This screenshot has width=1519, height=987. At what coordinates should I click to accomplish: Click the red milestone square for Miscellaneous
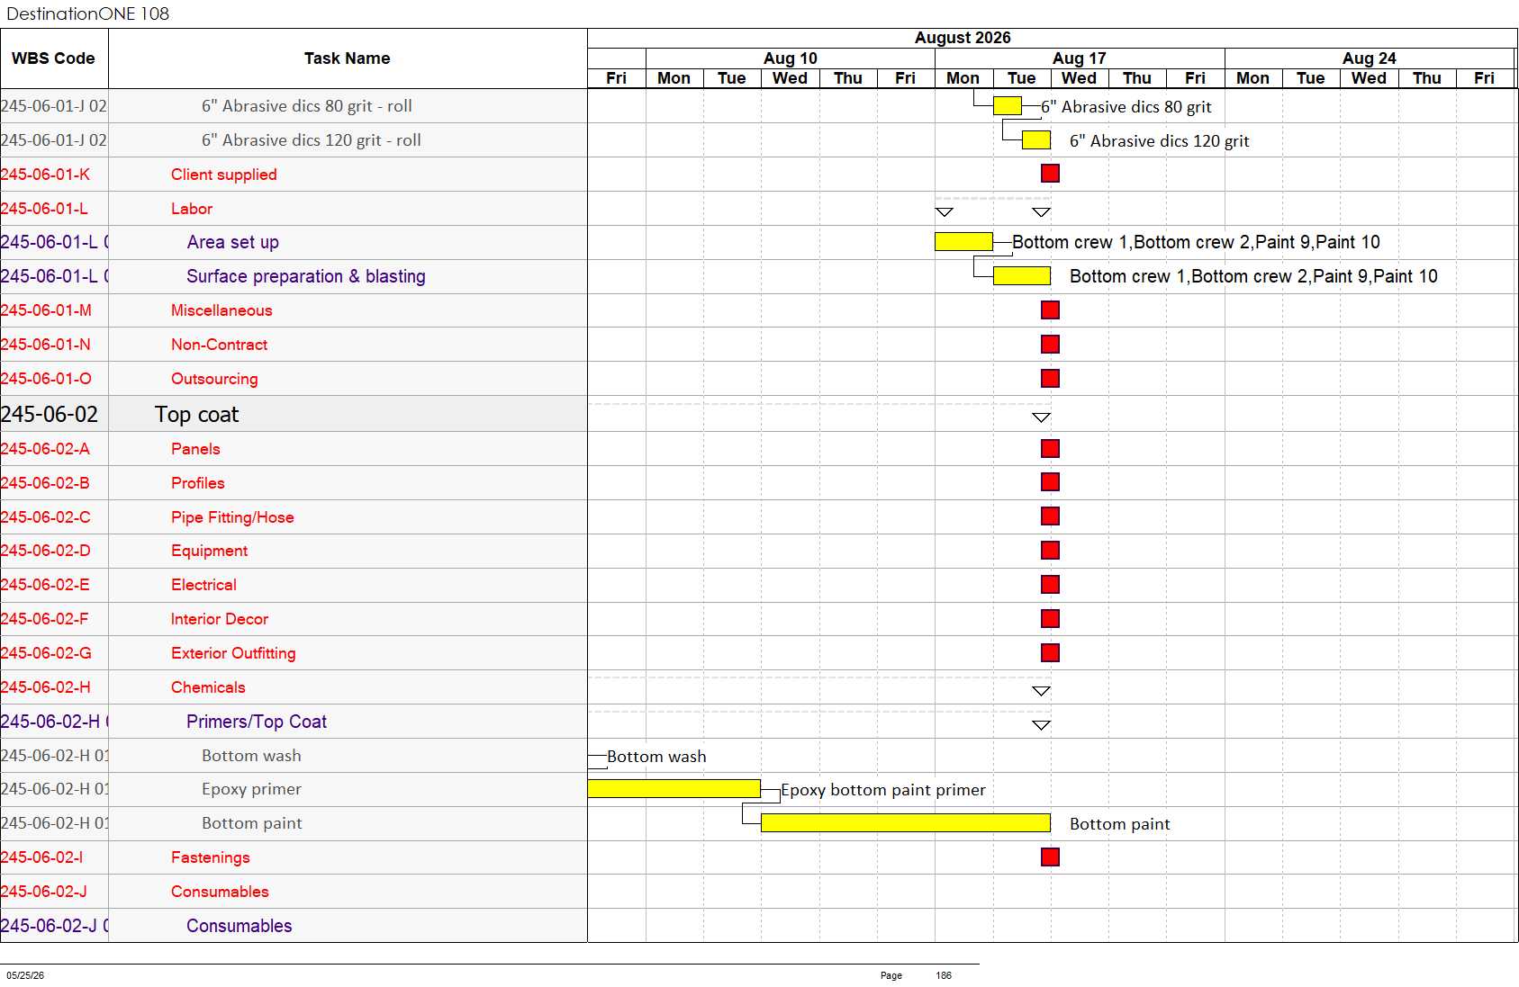(1050, 310)
